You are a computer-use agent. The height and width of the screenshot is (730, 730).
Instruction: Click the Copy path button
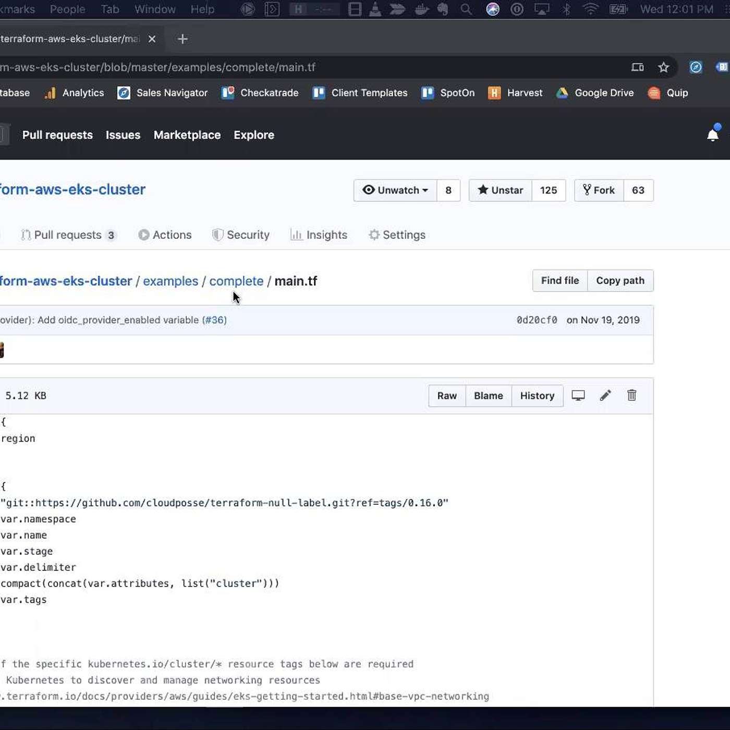(x=620, y=281)
